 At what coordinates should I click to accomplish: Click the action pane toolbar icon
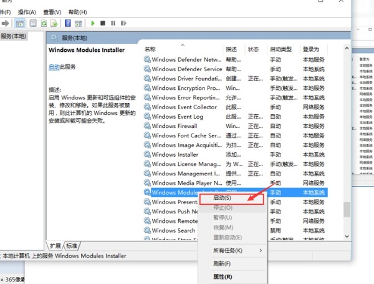click(79, 24)
